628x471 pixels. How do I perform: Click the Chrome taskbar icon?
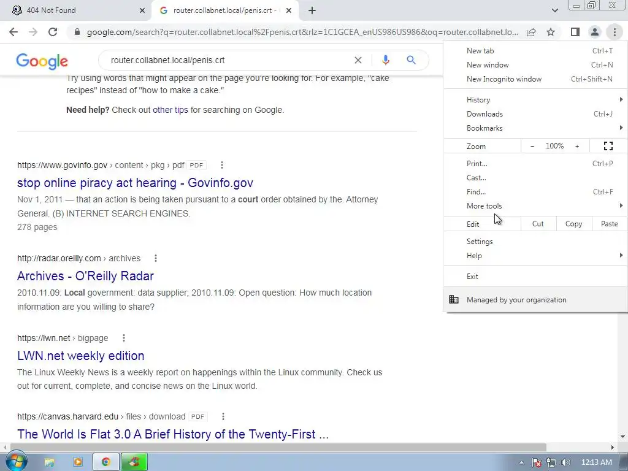pyautogui.click(x=105, y=462)
